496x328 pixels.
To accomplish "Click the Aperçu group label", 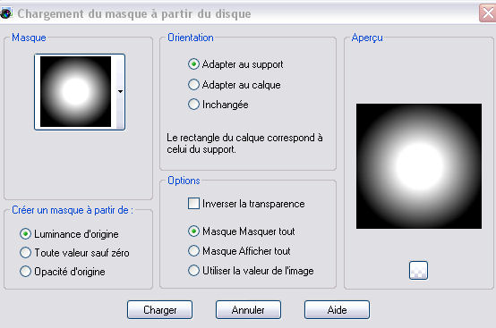I will (x=367, y=38).
